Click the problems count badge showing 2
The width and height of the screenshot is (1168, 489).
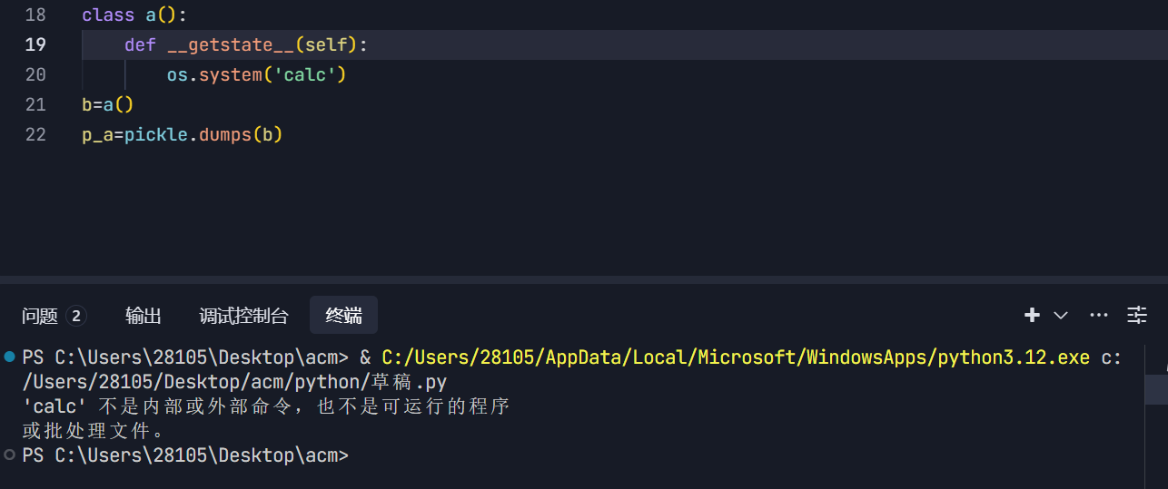76,316
